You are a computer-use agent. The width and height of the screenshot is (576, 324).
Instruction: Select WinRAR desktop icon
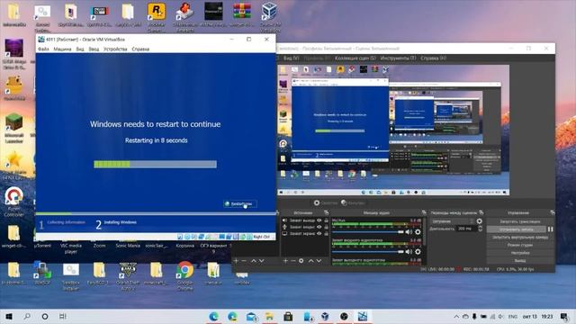coord(242,14)
